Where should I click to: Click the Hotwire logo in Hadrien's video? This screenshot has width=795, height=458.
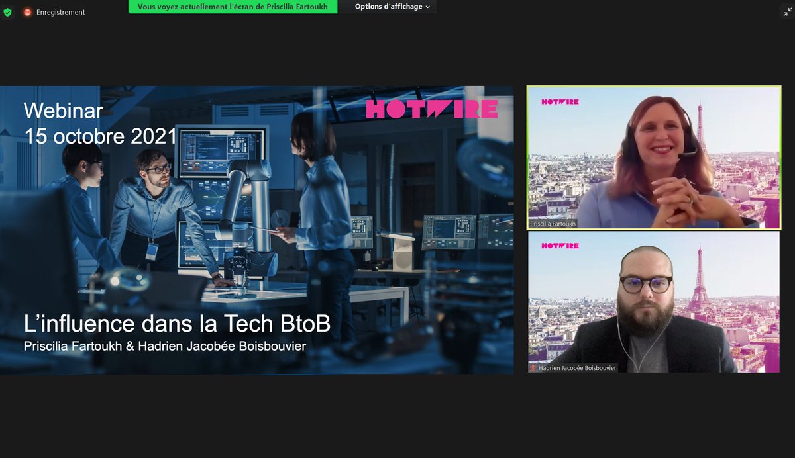click(x=560, y=246)
